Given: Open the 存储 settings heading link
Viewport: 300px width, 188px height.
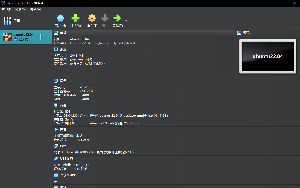Looking at the screenshot, I should coord(63,105).
